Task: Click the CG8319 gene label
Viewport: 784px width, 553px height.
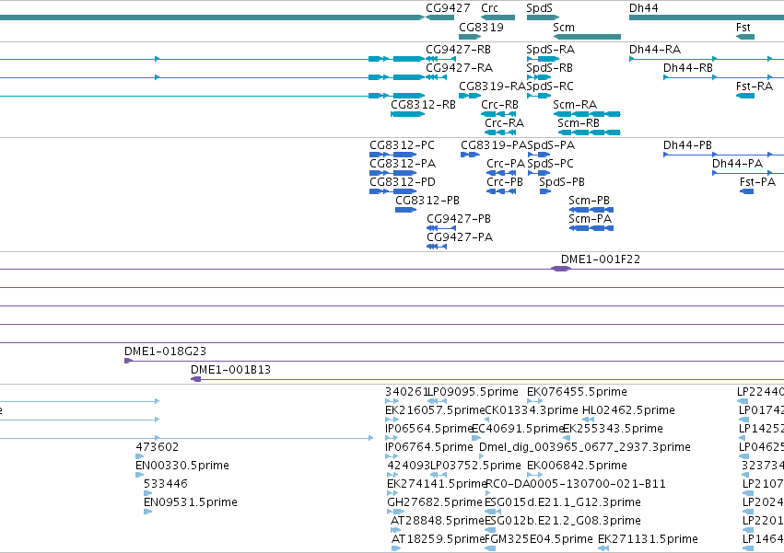Action: pyautogui.click(x=481, y=27)
